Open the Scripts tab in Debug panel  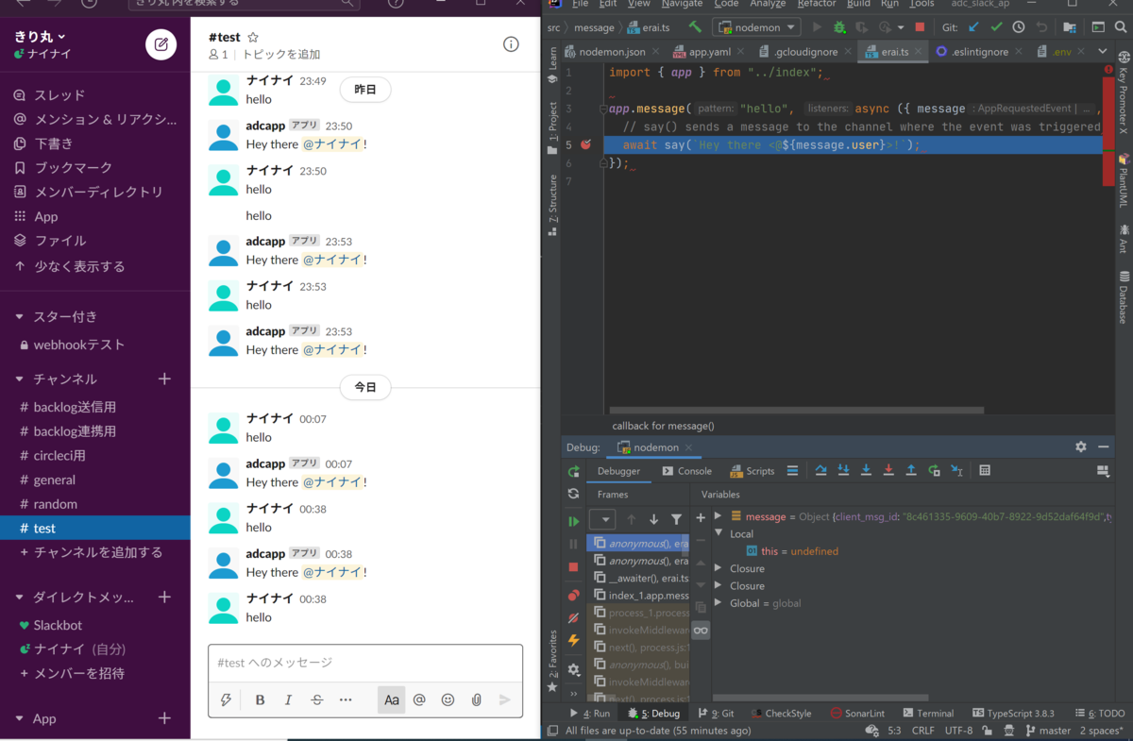point(753,471)
